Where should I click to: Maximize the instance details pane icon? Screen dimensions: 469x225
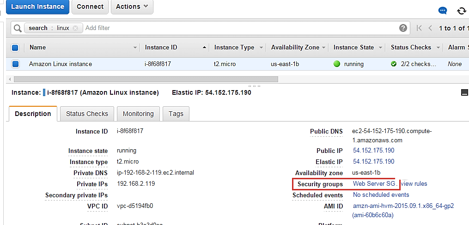pyautogui.click(x=464, y=92)
